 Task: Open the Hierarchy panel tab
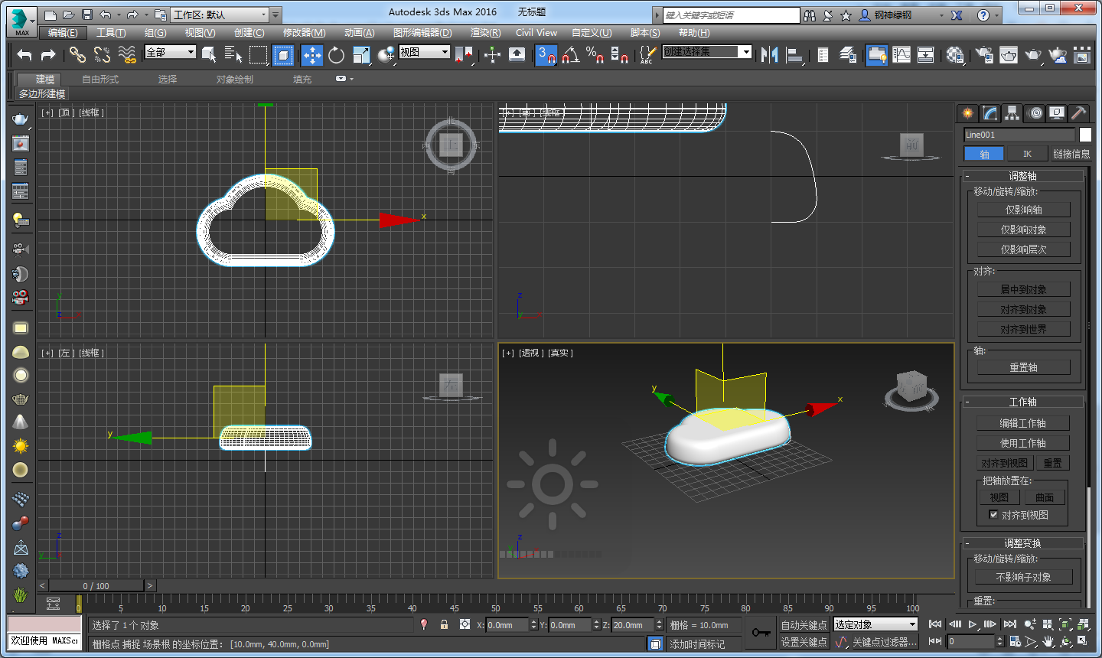pyautogui.click(x=1012, y=113)
